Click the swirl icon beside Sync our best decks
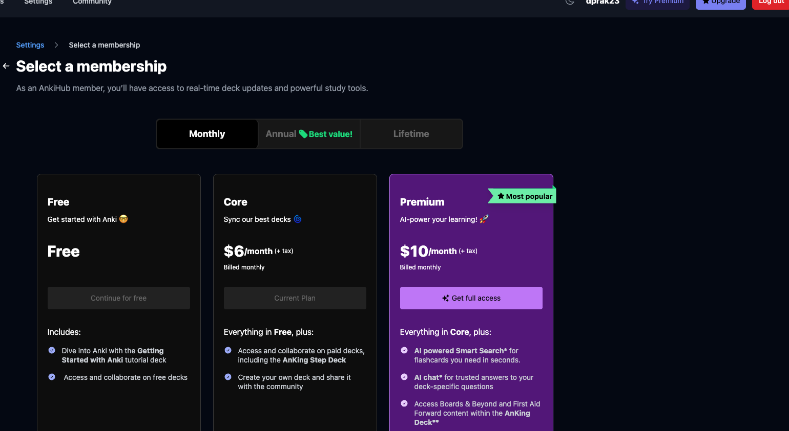The height and width of the screenshot is (431, 789). [298, 219]
